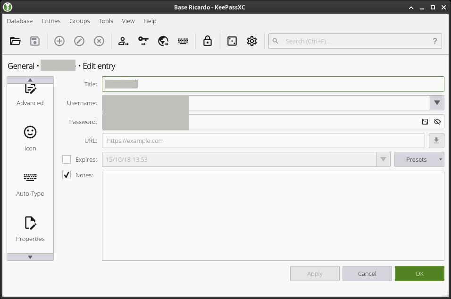Image resolution: width=451 pixels, height=299 pixels.
Task: Click the Cancel button
Action: point(367,274)
